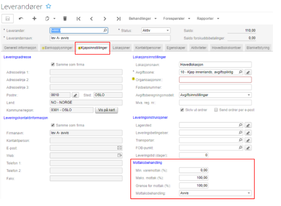281x206 pixels.
Task: Click the search magnifier in Lagersted field
Action: point(240,125)
